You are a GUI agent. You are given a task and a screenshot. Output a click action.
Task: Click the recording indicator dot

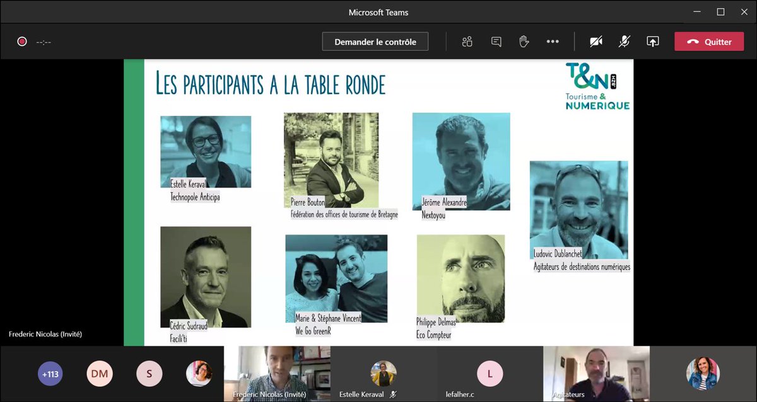pos(22,41)
